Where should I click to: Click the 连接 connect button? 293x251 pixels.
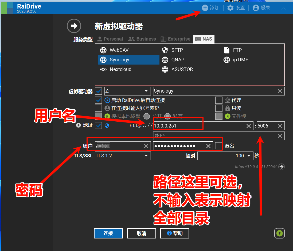tap(108, 233)
